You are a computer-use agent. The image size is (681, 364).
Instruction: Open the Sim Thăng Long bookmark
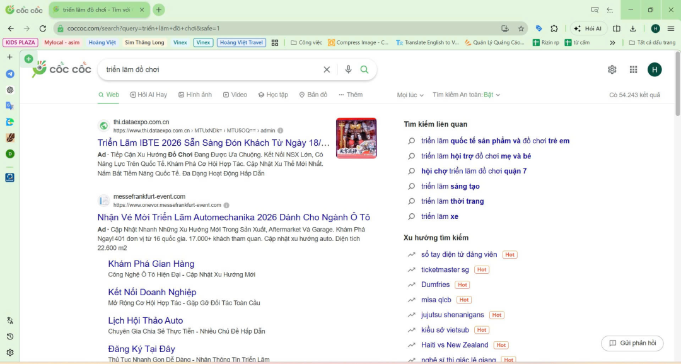coord(144,42)
